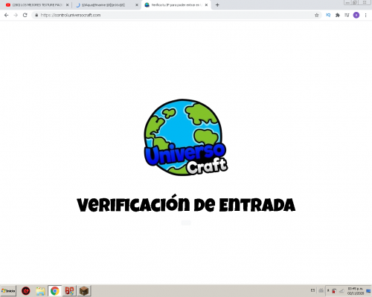Screen dimensions: 372x297
Task: Restore down the Chrome window
Action: point(355,2)
